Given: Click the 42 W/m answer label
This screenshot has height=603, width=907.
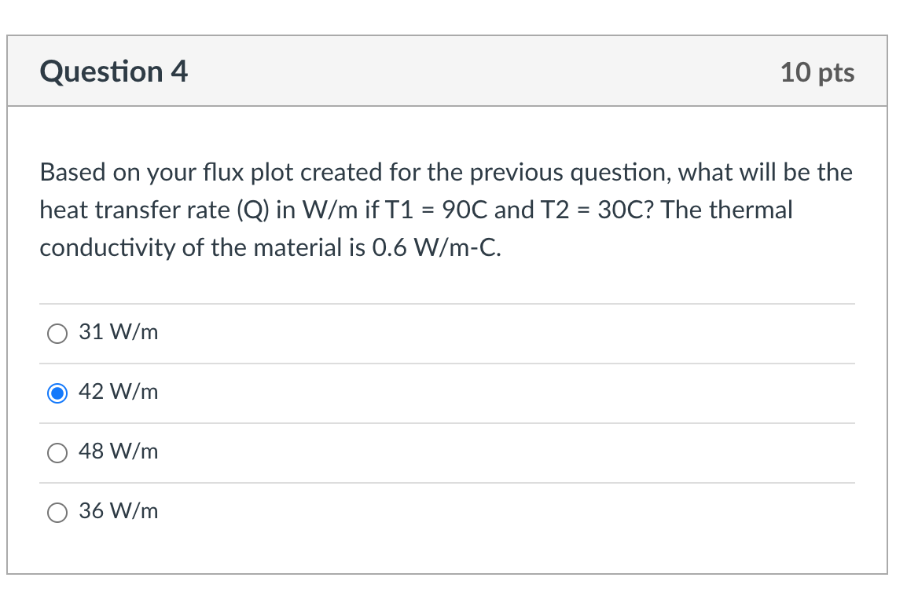Looking at the screenshot, I should tap(118, 392).
